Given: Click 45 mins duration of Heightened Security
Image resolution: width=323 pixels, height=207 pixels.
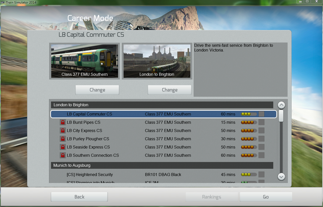Looking at the screenshot, I should pyautogui.click(x=228, y=174).
